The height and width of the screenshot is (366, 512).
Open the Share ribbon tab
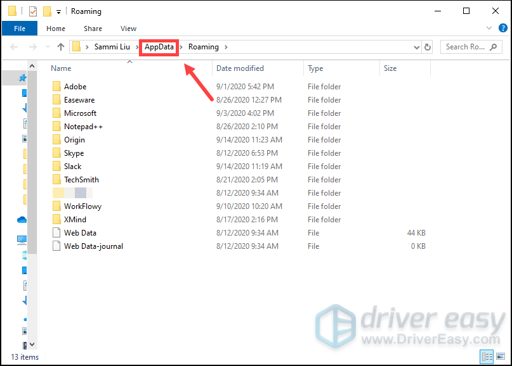pos(93,28)
